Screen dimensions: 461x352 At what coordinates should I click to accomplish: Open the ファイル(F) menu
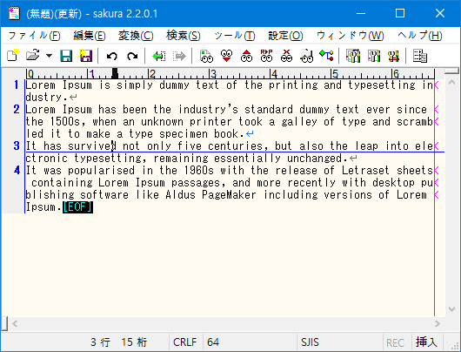[34, 36]
